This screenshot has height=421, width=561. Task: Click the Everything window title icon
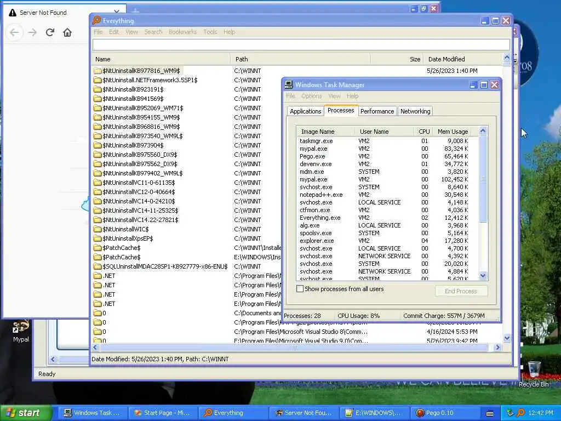[x=96, y=20]
